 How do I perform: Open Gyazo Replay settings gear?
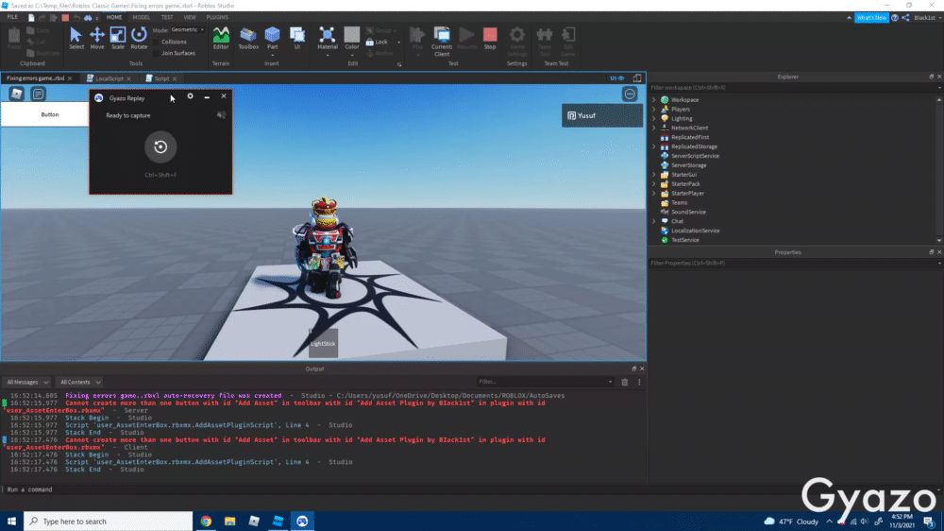coord(191,96)
